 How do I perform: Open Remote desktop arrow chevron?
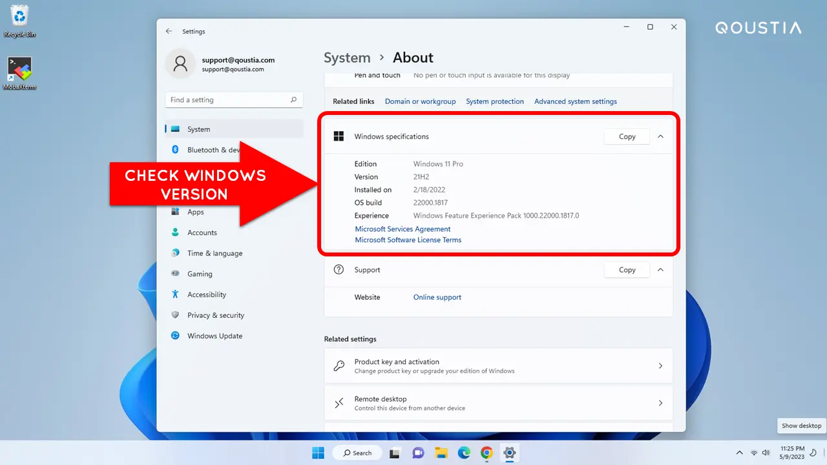click(x=660, y=403)
